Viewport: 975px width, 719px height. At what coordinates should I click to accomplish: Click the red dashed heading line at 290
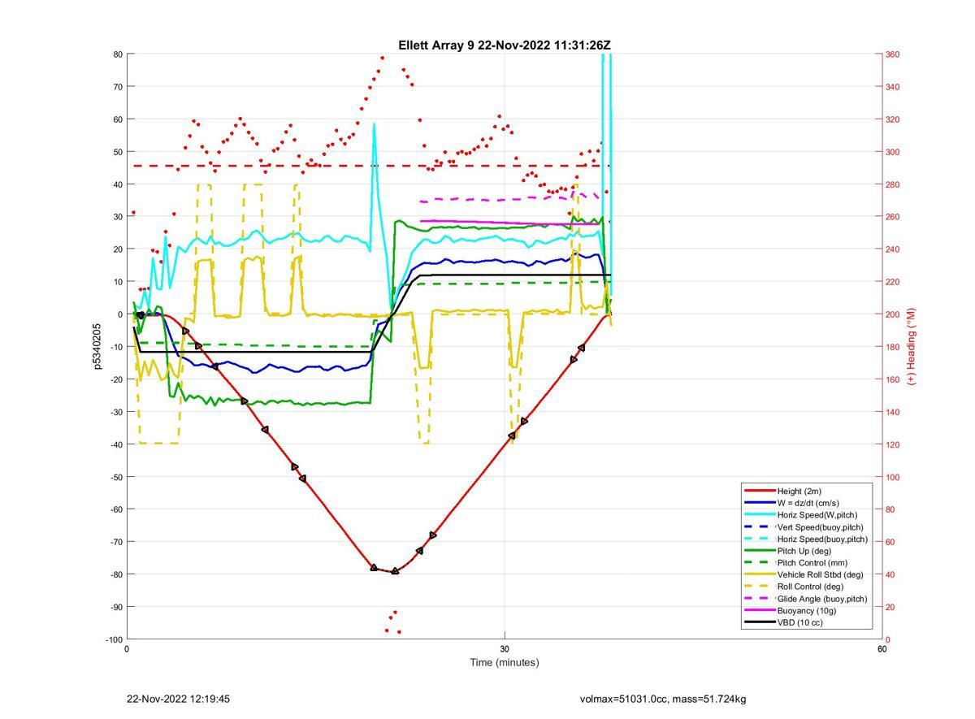(371, 166)
